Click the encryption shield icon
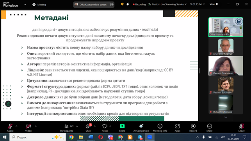This screenshot has height=141, width=251. click(x=122, y=4)
